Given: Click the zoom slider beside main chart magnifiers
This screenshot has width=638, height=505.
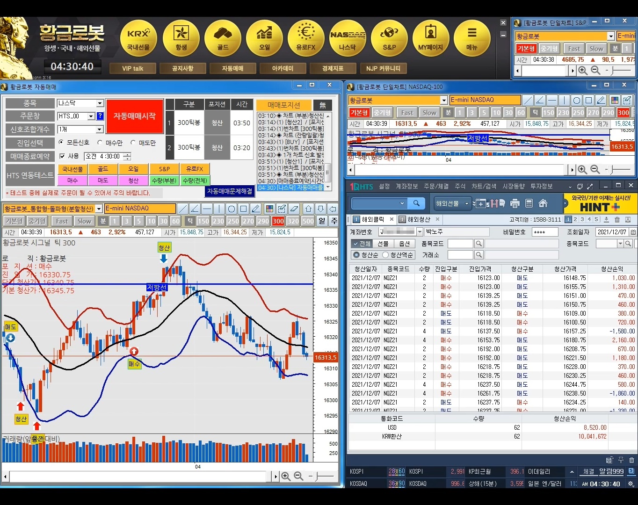Looking at the screenshot, I should 322,476.
